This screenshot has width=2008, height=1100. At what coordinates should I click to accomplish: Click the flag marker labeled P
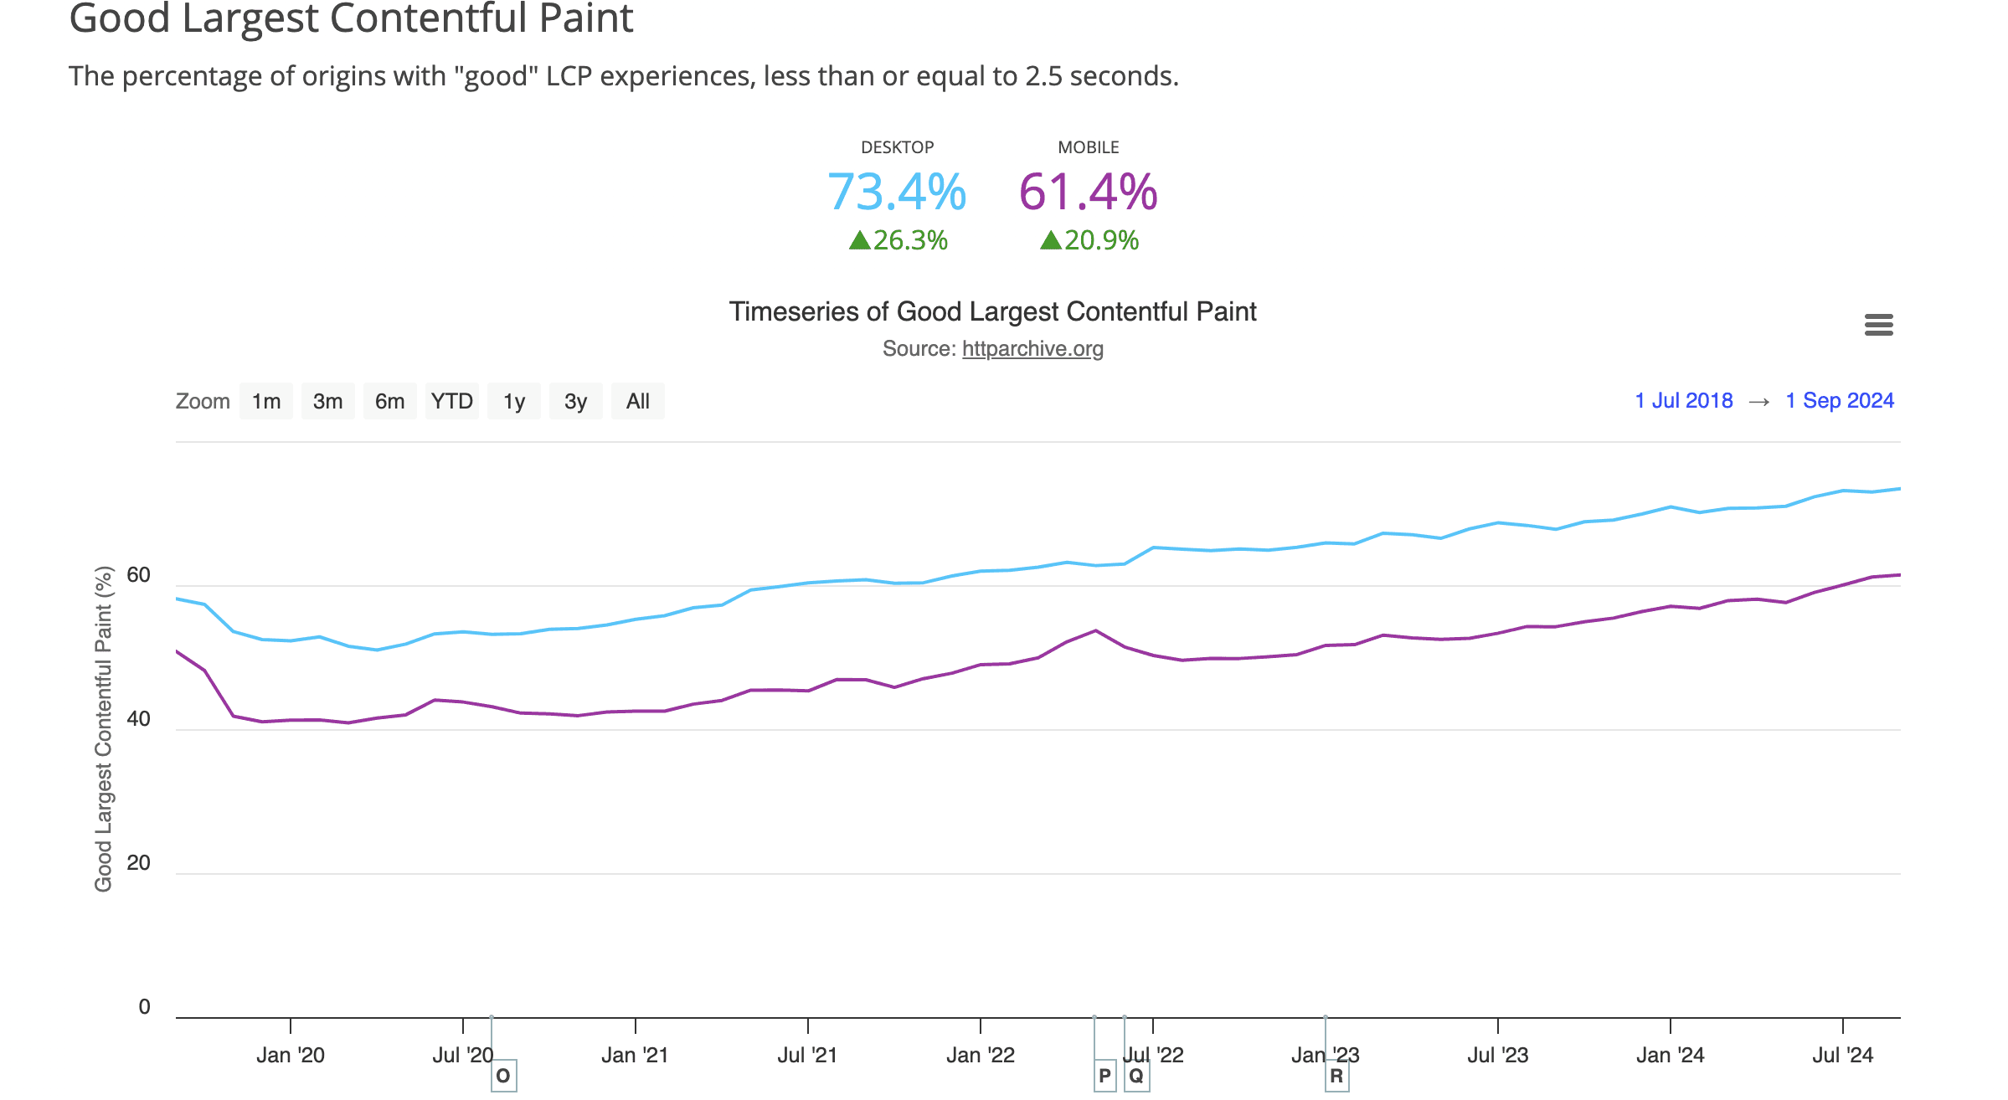pyautogui.click(x=1104, y=1077)
